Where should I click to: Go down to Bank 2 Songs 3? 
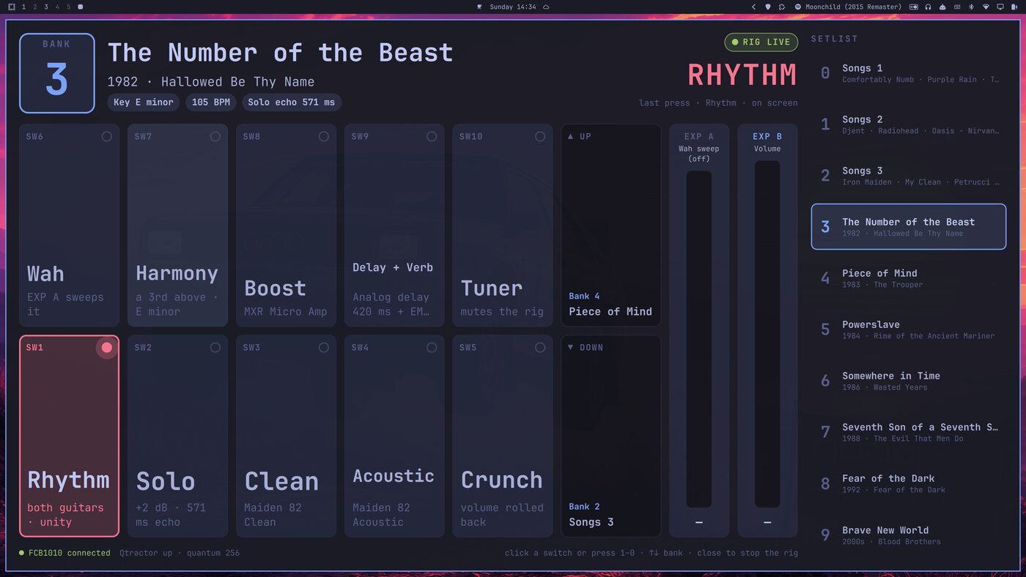click(611, 436)
